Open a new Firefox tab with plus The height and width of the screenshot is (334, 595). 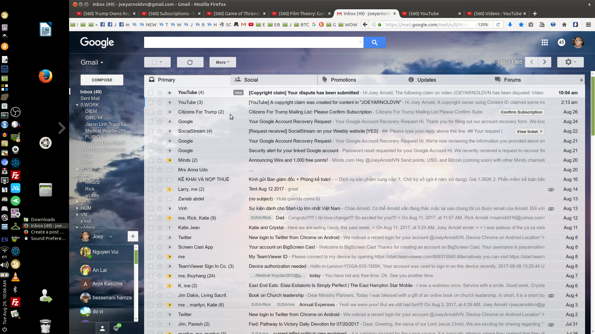click(x=535, y=14)
